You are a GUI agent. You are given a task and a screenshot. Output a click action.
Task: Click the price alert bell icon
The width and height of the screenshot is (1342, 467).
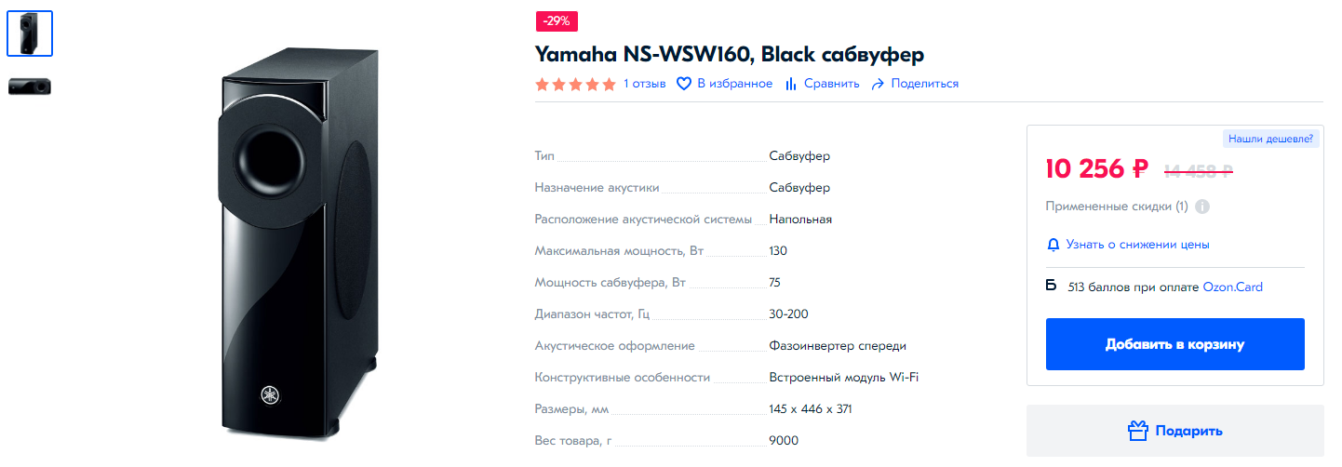click(1053, 245)
